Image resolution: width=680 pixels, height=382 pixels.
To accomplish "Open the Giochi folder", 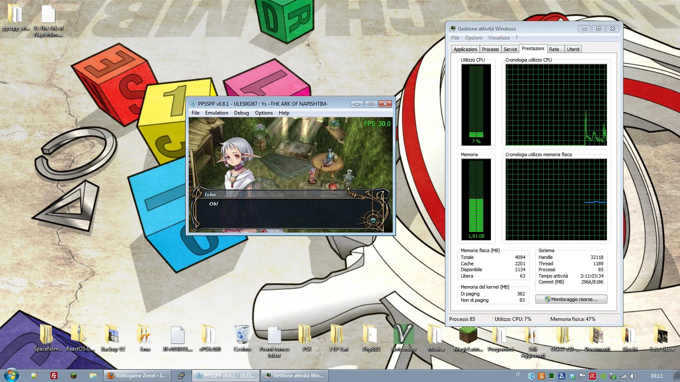I will (629, 338).
